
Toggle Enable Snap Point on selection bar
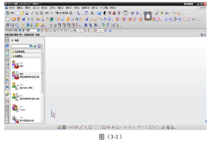point(71,31)
